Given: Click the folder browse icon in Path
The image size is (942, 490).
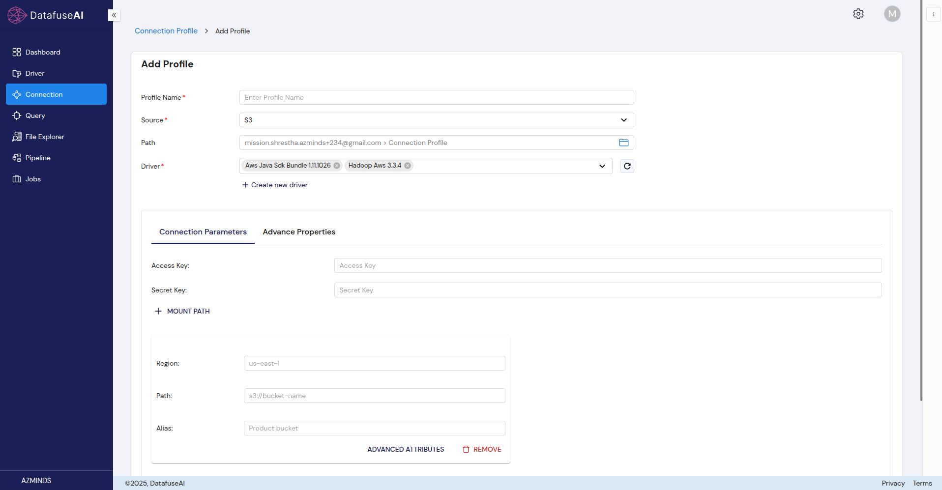Looking at the screenshot, I should point(623,143).
